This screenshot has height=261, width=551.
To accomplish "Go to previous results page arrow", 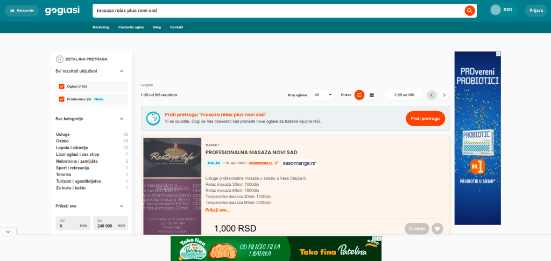I will (x=432, y=95).
